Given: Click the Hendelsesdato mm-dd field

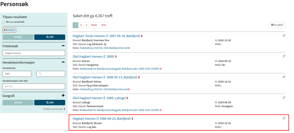Looking at the screenshot, I should pyautogui.click(x=34, y=86).
